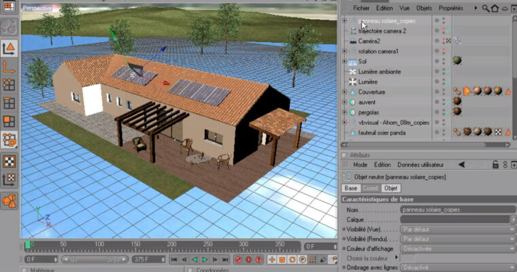Play the animation forward

click(205, 260)
